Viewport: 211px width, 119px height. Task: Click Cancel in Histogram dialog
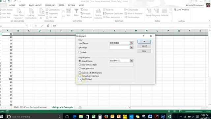click(144, 46)
